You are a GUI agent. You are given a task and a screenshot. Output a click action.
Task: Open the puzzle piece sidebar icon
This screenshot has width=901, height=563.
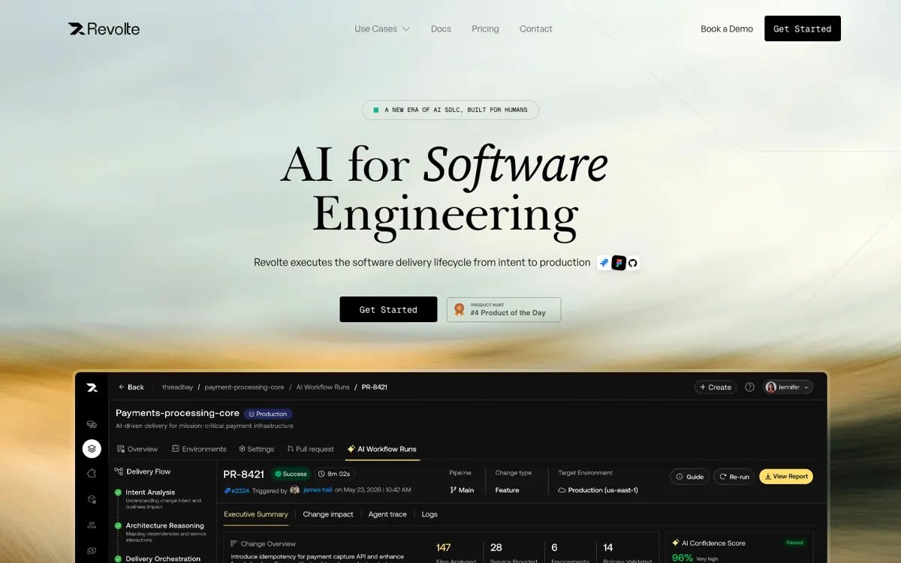(x=92, y=474)
